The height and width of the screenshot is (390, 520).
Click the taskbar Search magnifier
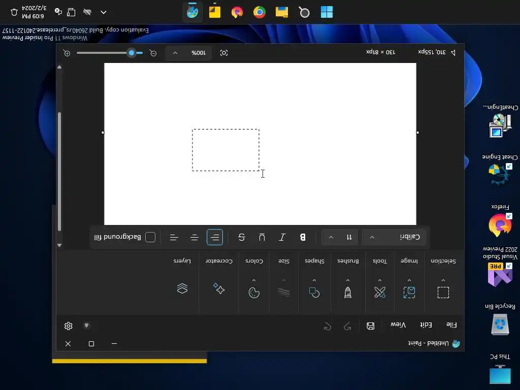(x=304, y=12)
